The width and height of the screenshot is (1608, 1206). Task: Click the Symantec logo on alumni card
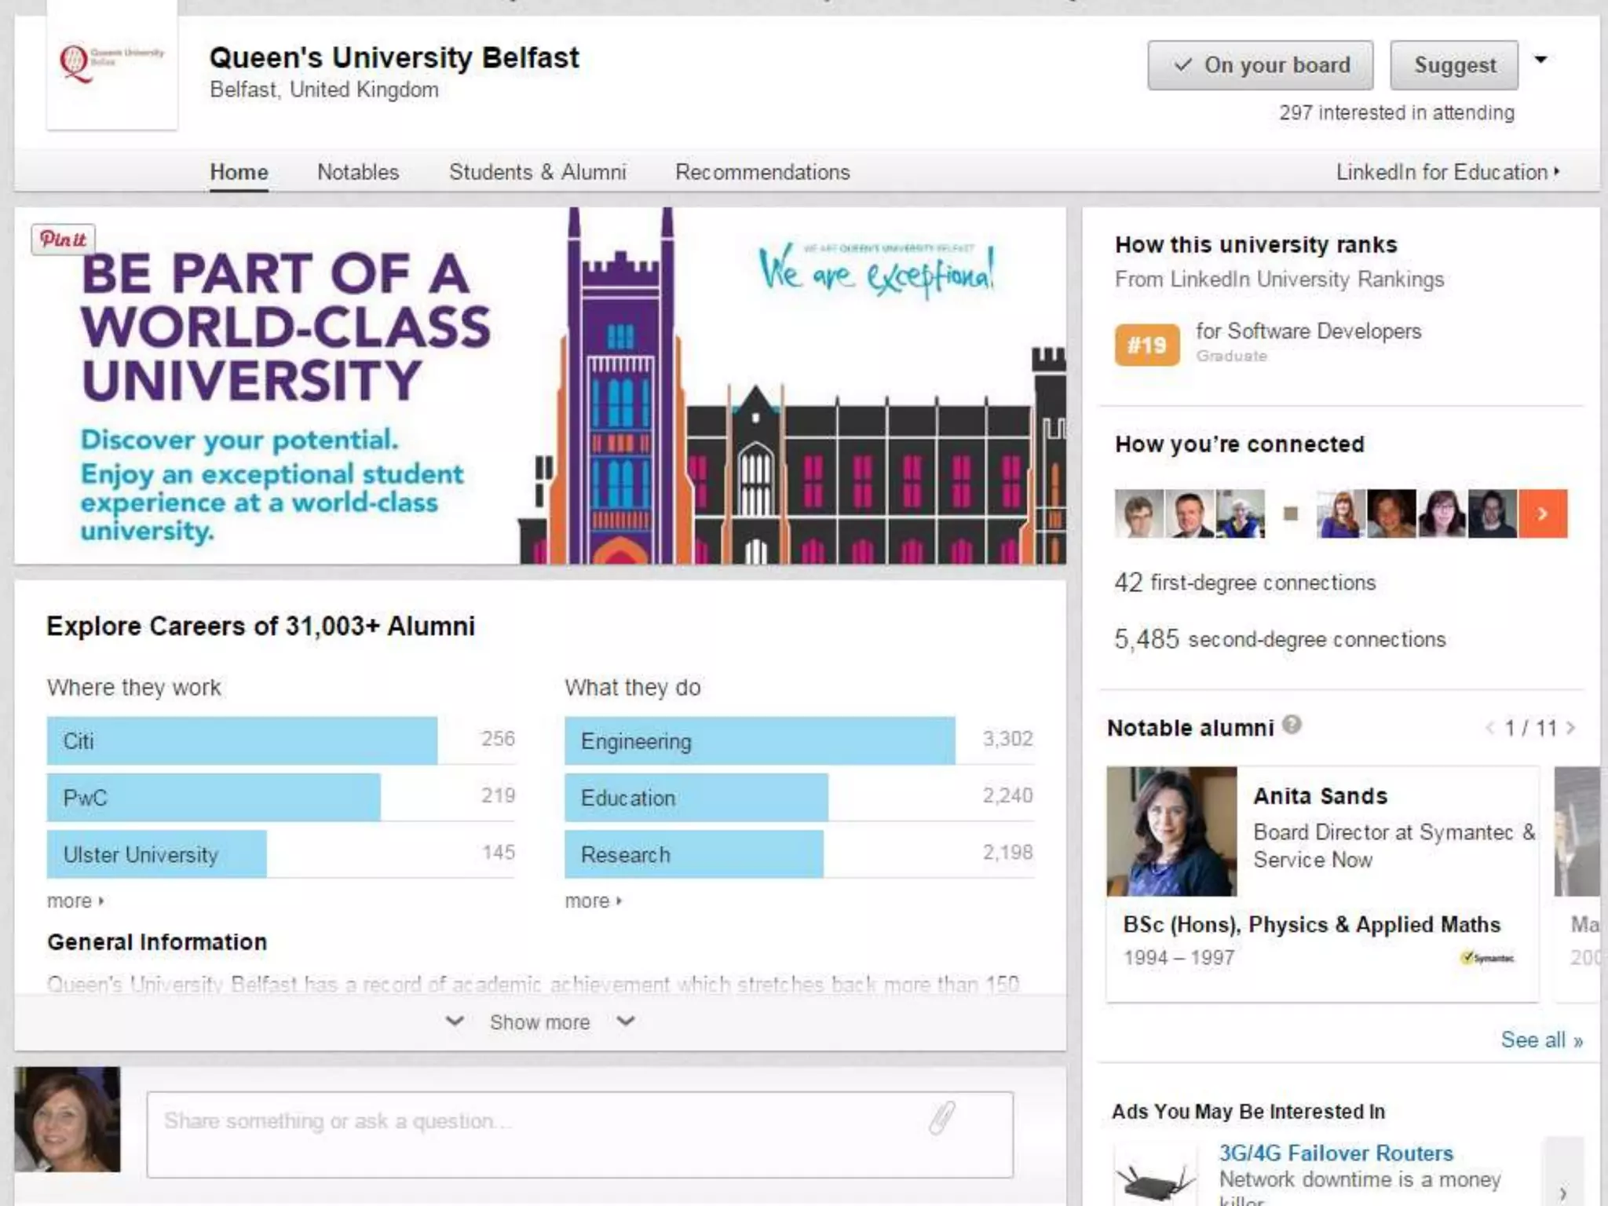coord(1487,957)
